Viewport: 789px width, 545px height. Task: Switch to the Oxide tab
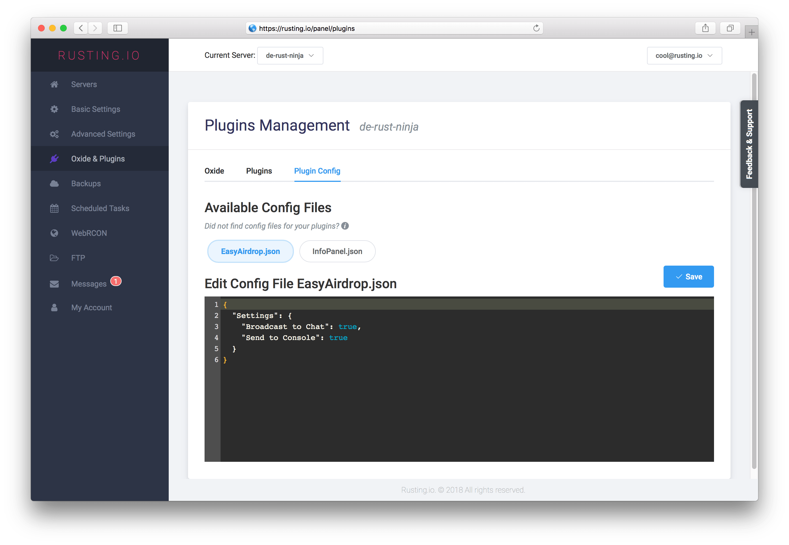point(214,171)
